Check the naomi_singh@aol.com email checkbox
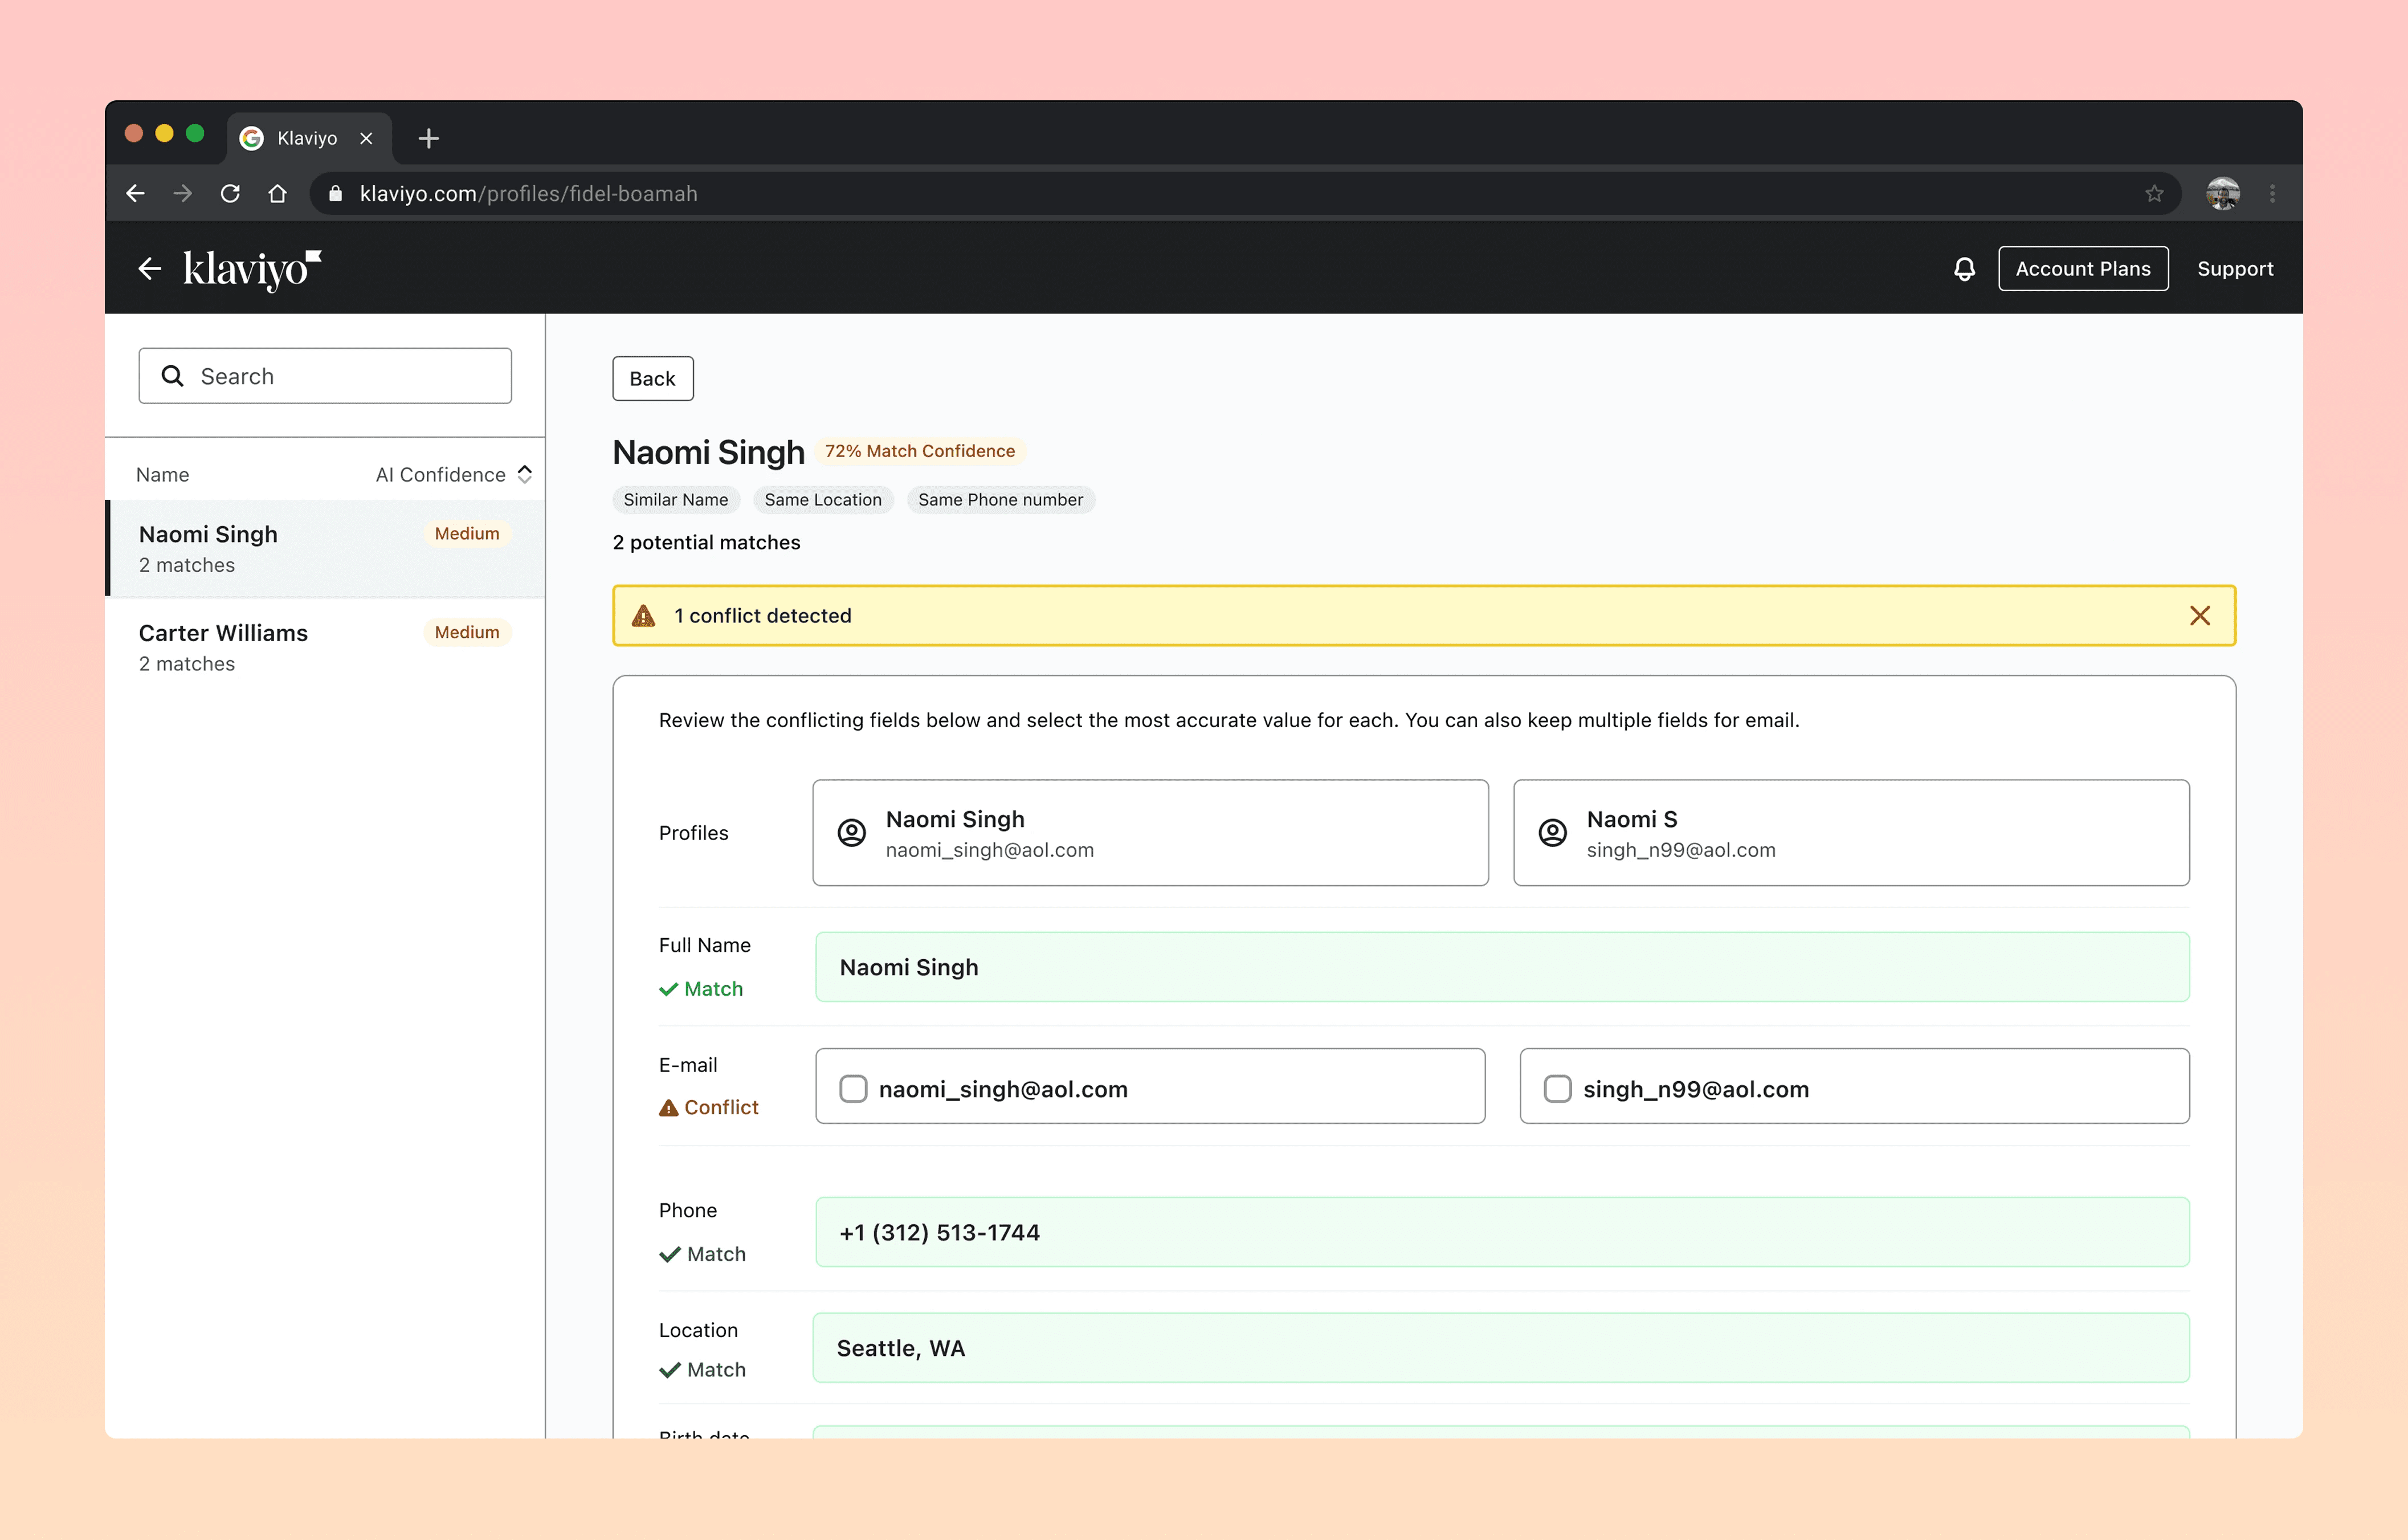Image resolution: width=2408 pixels, height=1540 pixels. [853, 1089]
